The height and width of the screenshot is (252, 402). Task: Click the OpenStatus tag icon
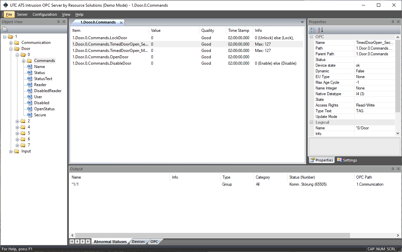[29, 109]
